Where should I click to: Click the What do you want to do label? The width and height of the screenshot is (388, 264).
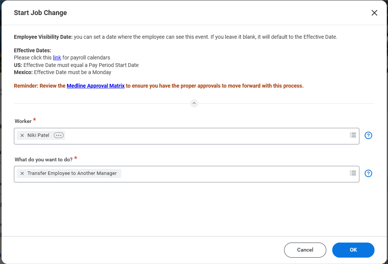click(x=43, y=159)
